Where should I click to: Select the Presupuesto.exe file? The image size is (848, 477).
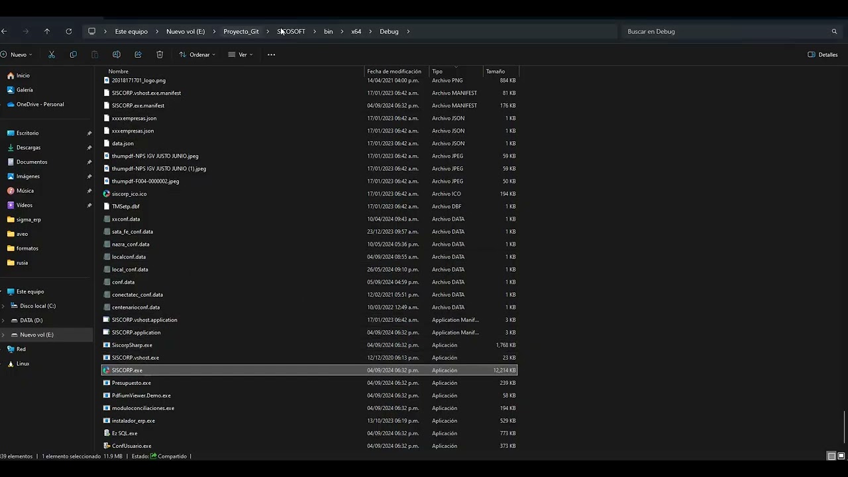click(131, 383)
